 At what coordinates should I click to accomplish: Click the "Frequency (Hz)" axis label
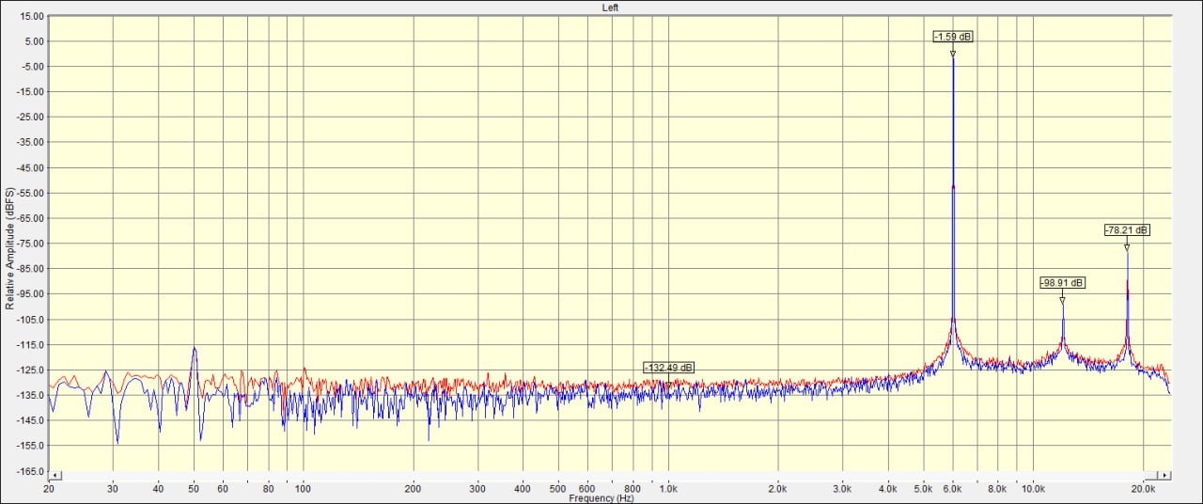(601, 497)
